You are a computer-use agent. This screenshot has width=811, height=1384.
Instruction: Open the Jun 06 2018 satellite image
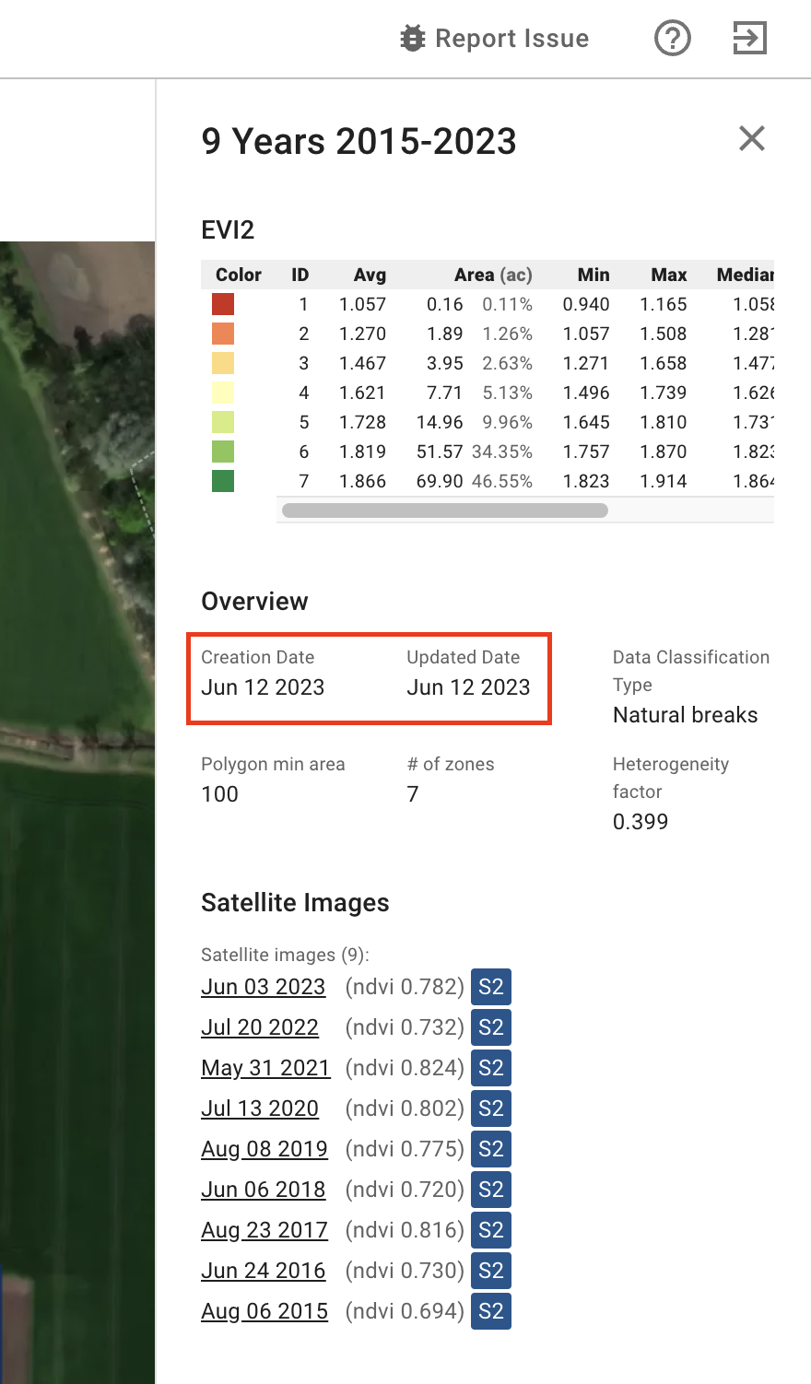pos(263,1190)
